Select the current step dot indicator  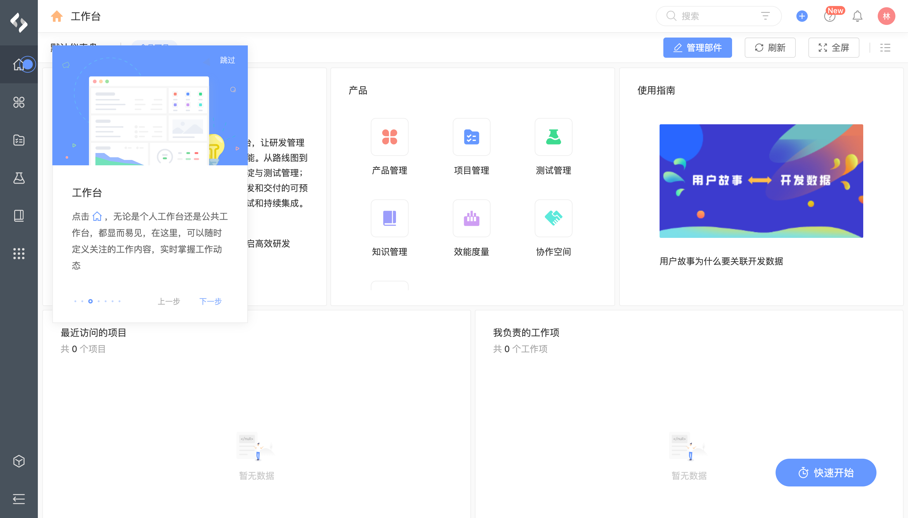click(90, 301)
